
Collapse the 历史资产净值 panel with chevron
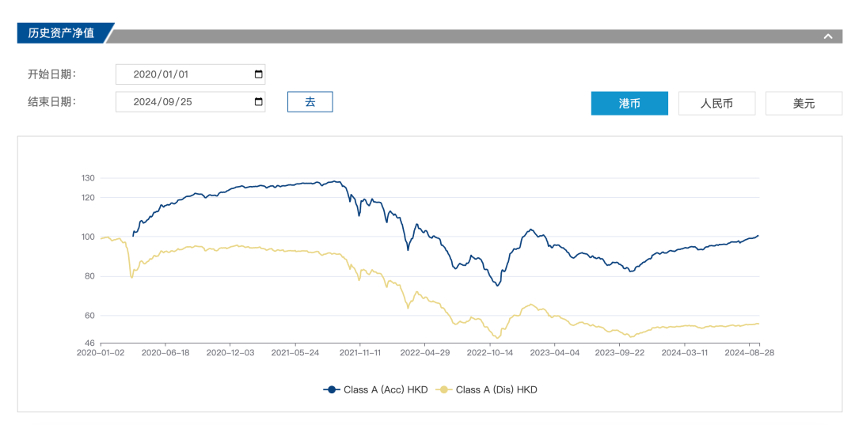828,36
